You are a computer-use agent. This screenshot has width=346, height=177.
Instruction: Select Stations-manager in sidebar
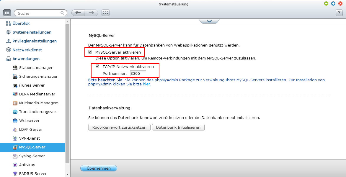pyautogui.click(x=36, y=67)
